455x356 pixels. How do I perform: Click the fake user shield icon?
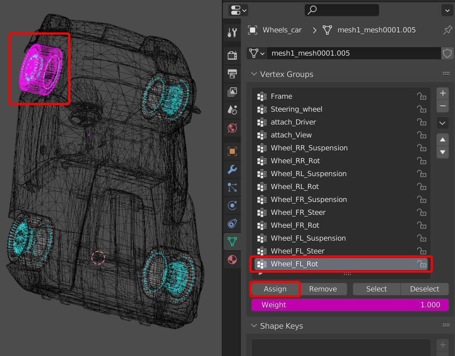pos(447,53)
